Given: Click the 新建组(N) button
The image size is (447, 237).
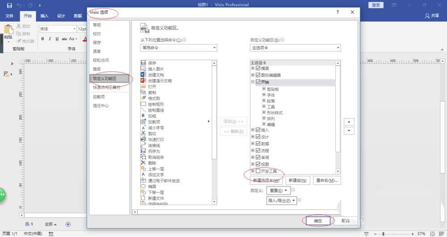Looking at the screenshot, I should tap(298, 180).
